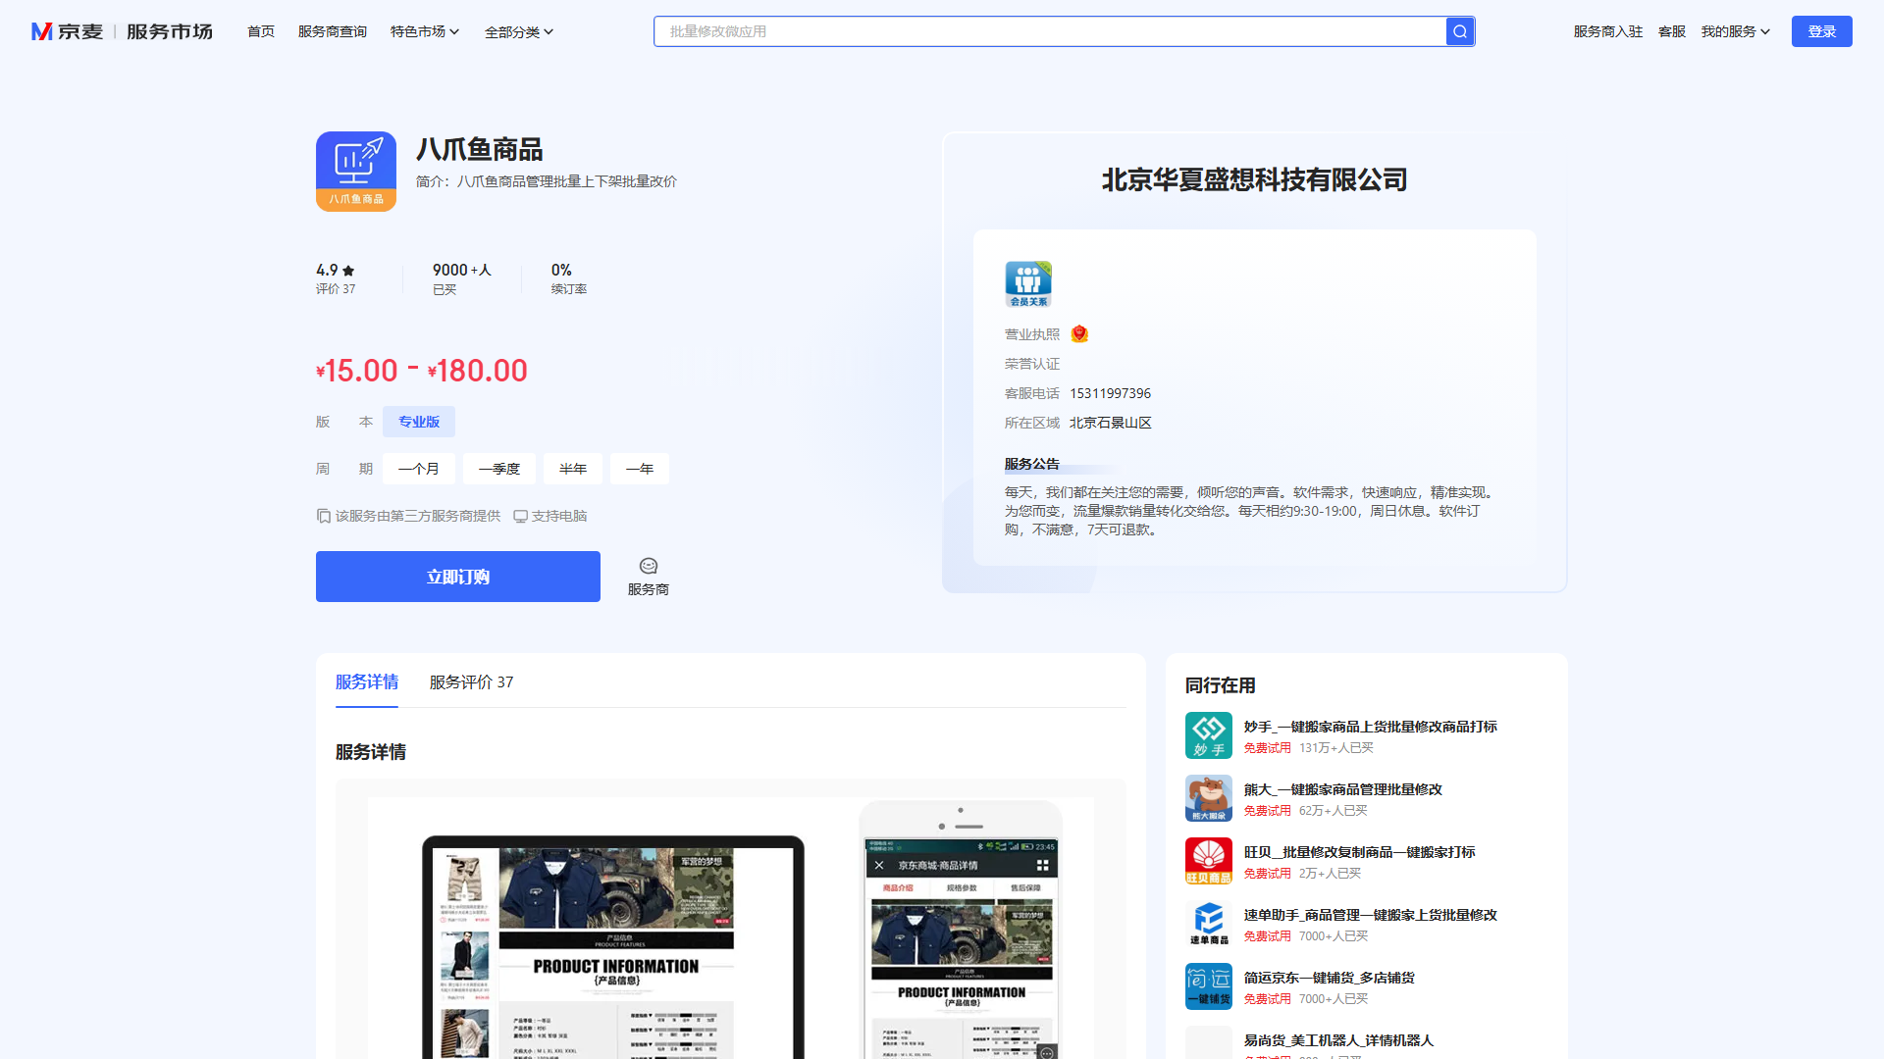The width and height of the screenshot is (1884, 1059).
Task: Open 服务商查询 in the navigation
Action: click(x=333, y=31)
